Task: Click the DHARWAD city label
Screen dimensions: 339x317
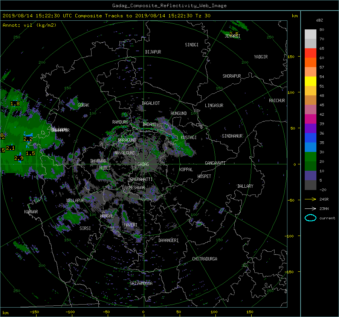Action: [x=98, y=161]
